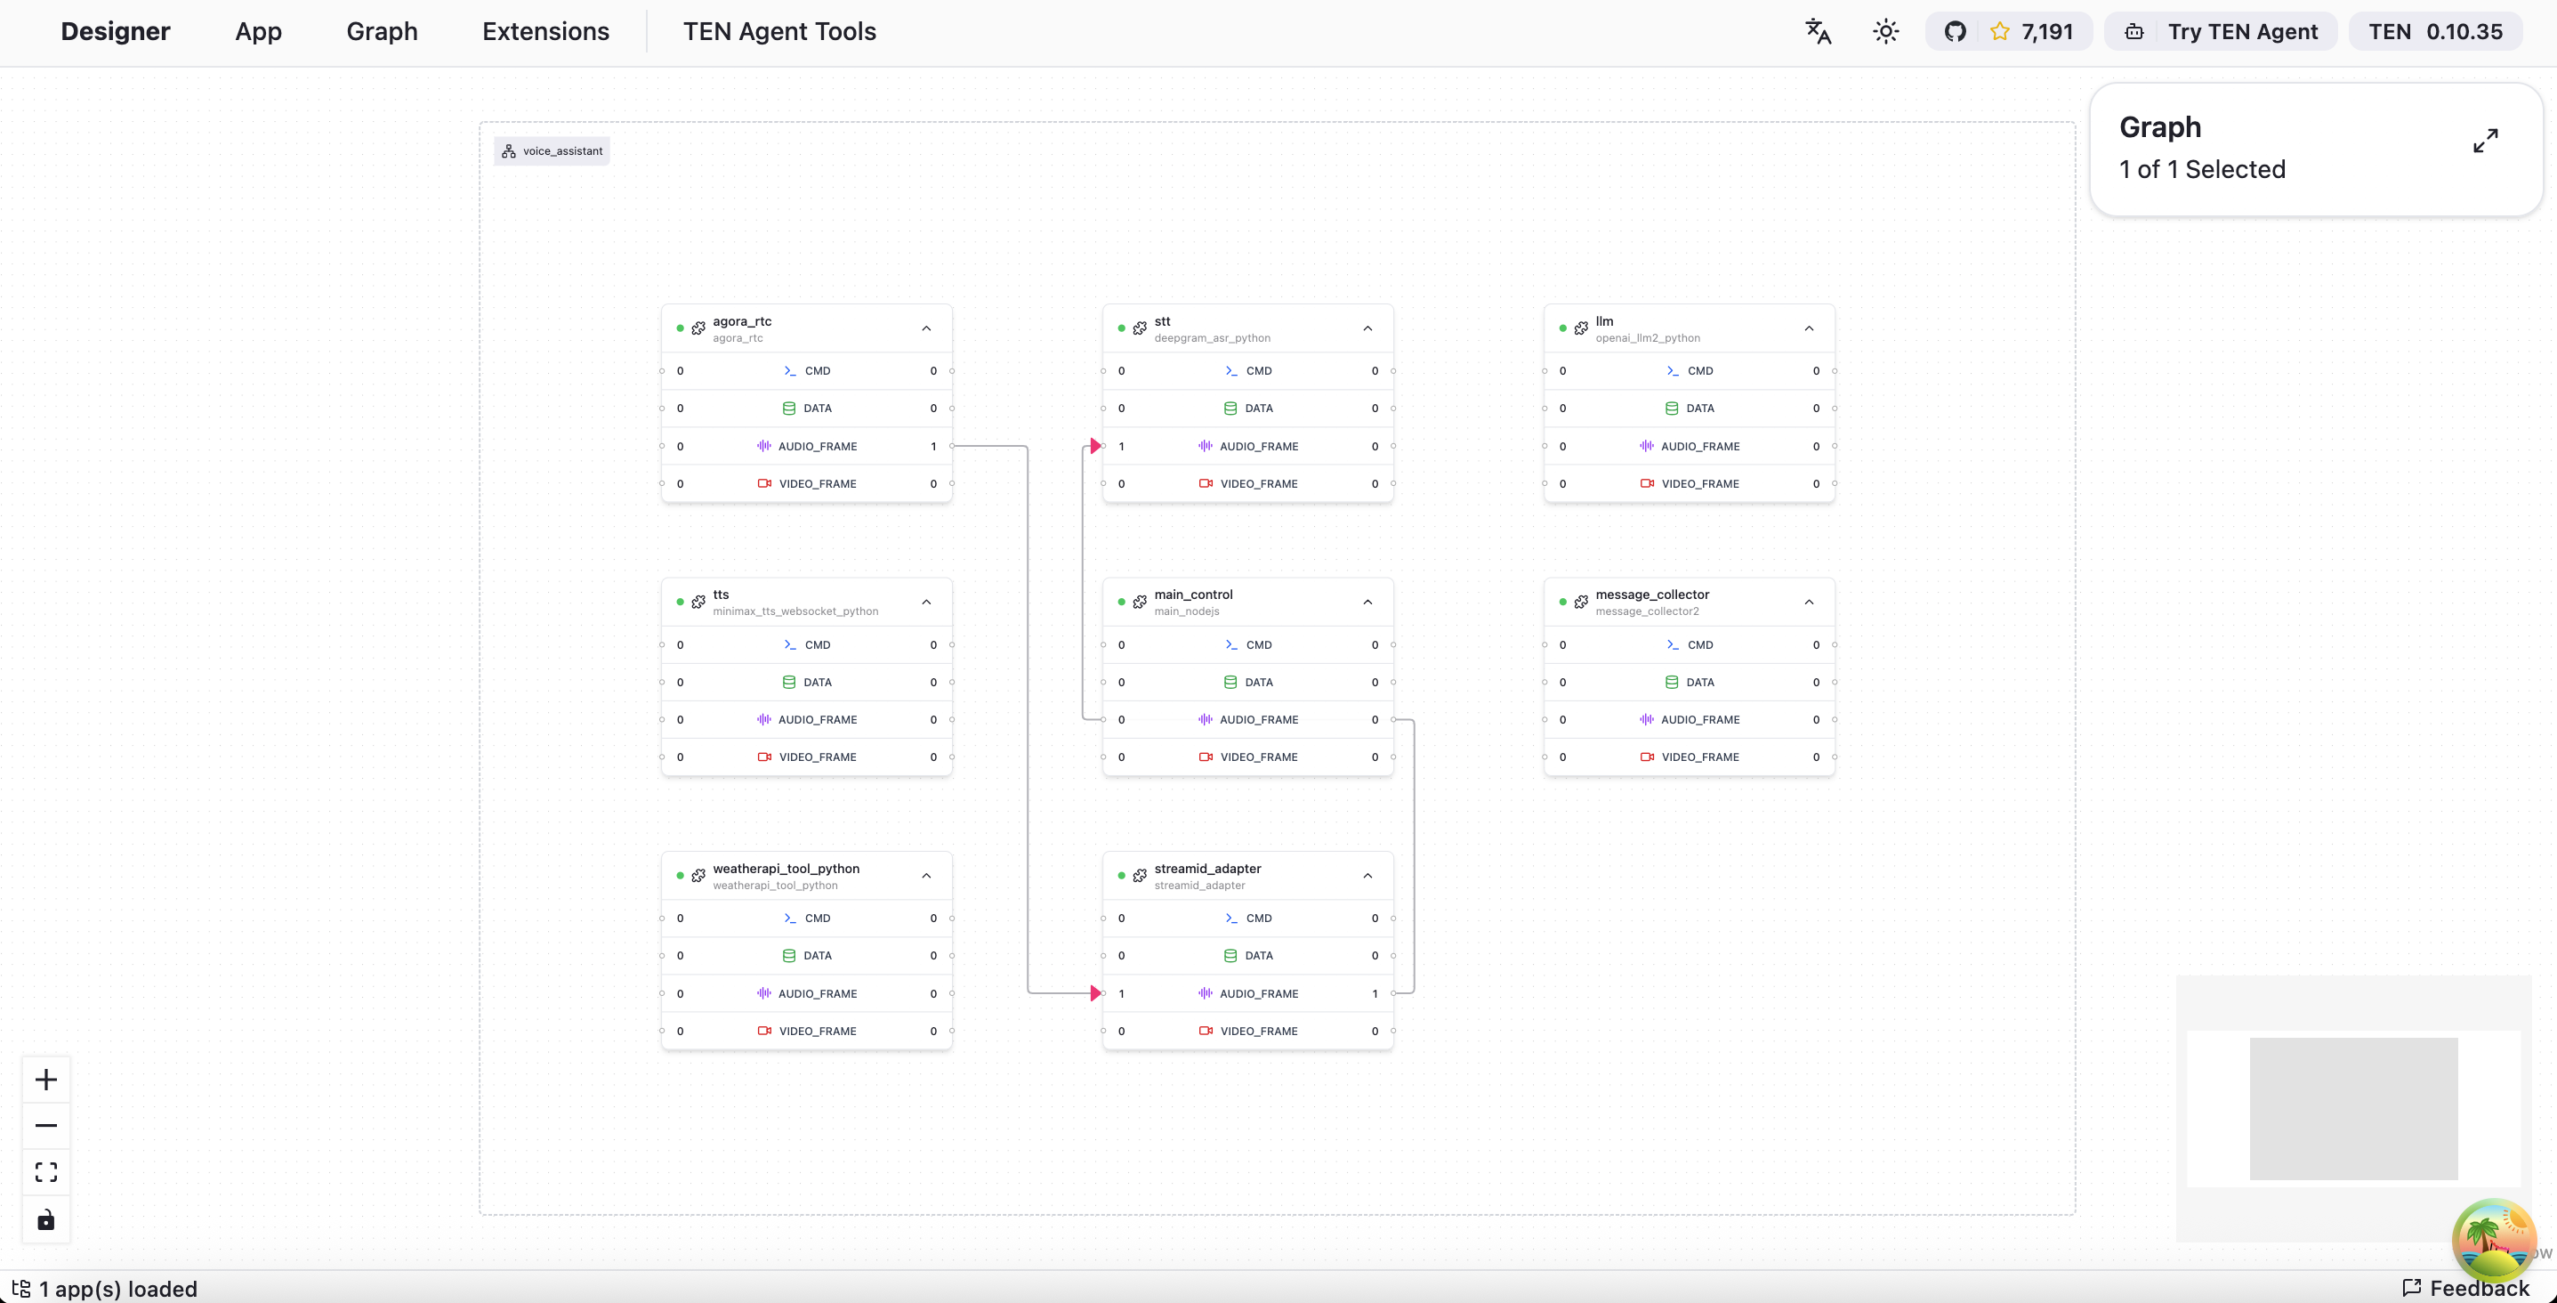Collapse the stt node
The height and width of the screenshot is (1303, 2557).
pyautogui.click(x=1367, y=328)
